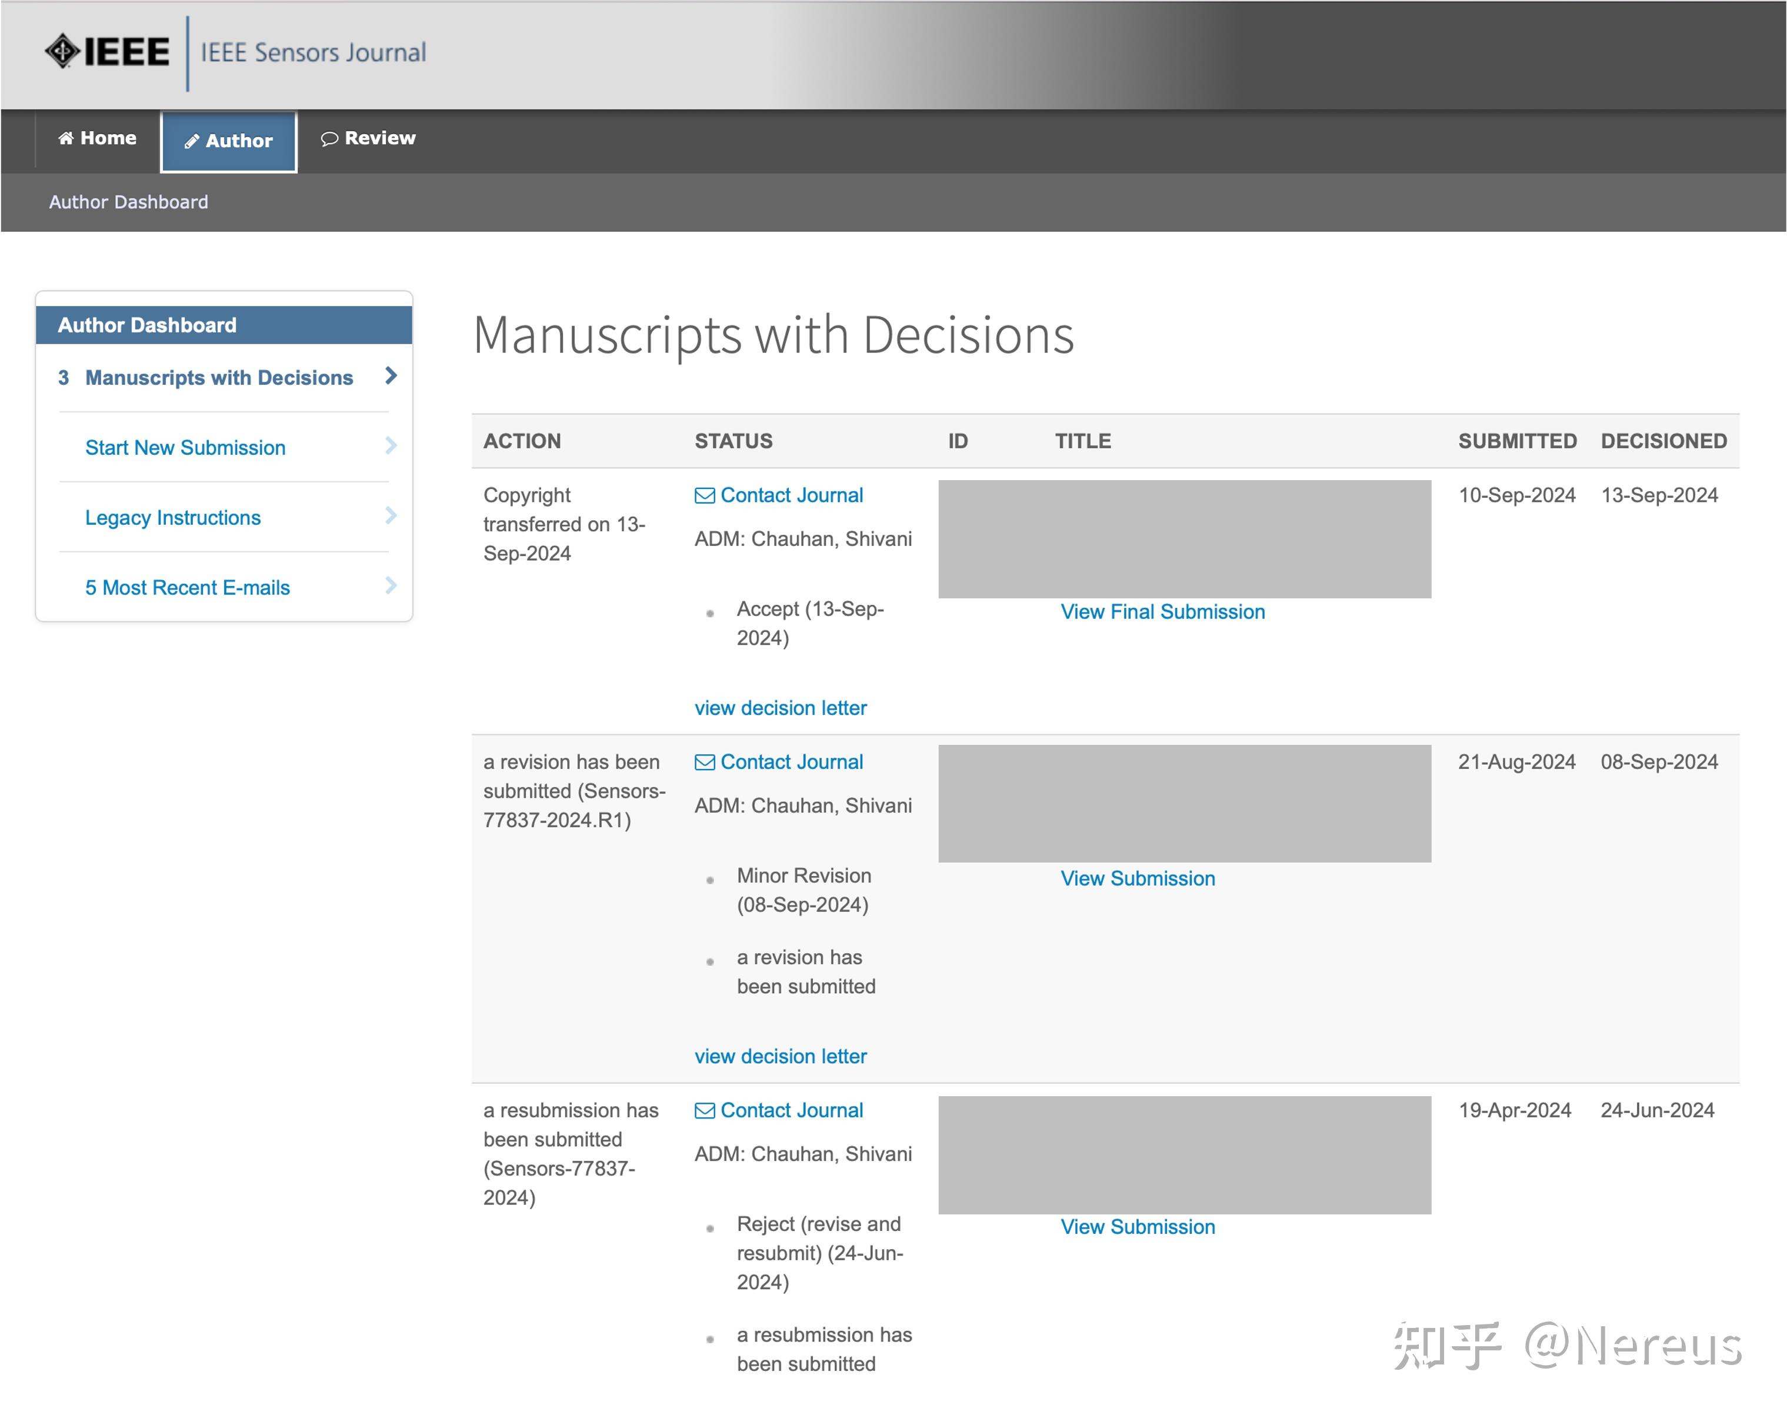Click chevron beside Legacy Instructions
The height and width of the screenshot is (1418, 1787).
(x=391, y=516)
